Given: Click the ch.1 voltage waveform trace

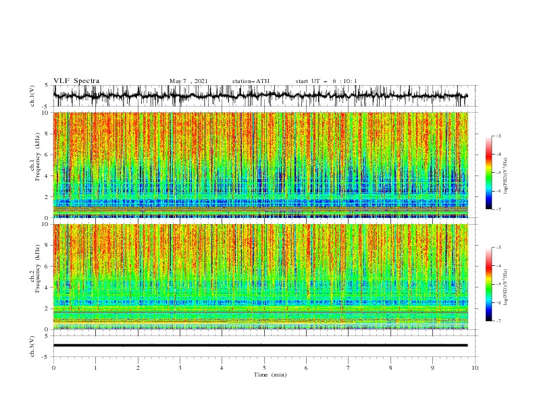Looking at the screenshot, I should 260,96.
